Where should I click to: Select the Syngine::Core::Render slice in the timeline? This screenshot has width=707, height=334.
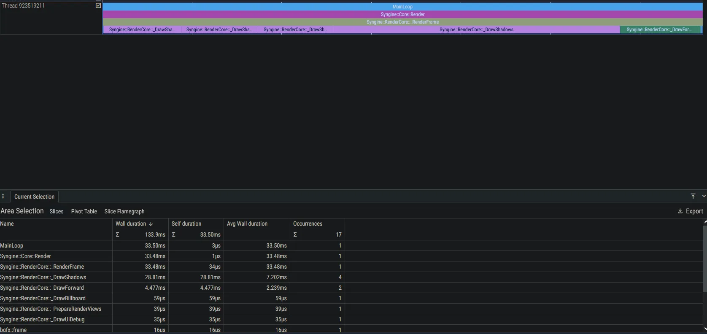[x=402, y=14]
